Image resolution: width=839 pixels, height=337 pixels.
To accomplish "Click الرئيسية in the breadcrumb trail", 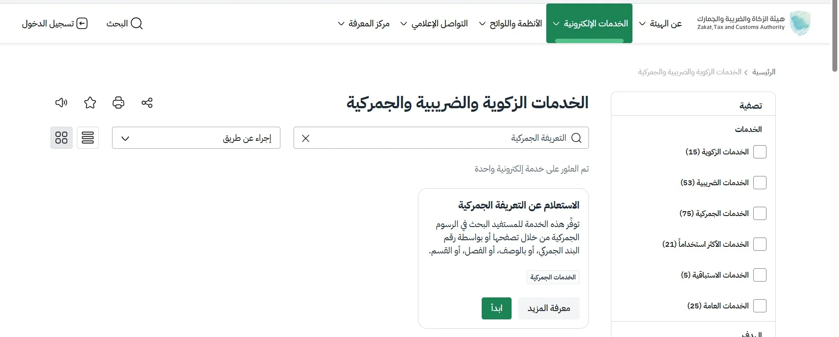I will coord(765,72).
